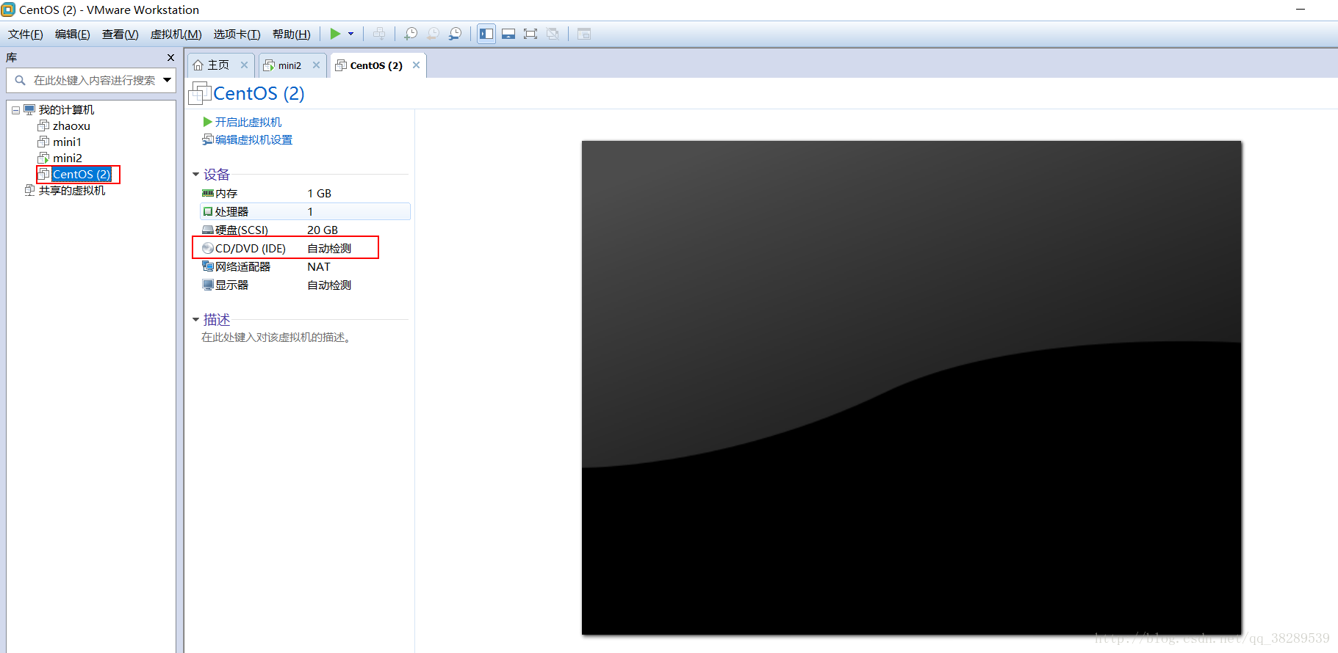Open the 帮助(H) menu

point(291,34)
